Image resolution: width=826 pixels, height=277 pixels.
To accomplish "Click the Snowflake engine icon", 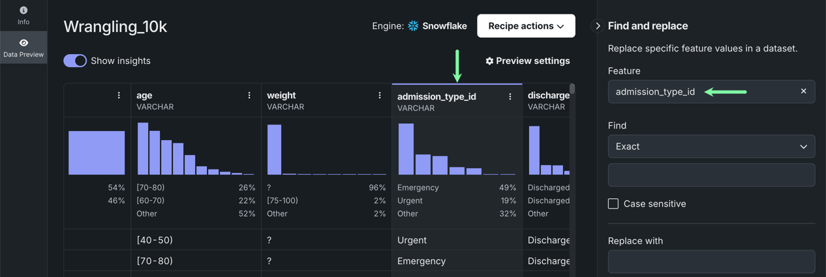I will (413, 26).
